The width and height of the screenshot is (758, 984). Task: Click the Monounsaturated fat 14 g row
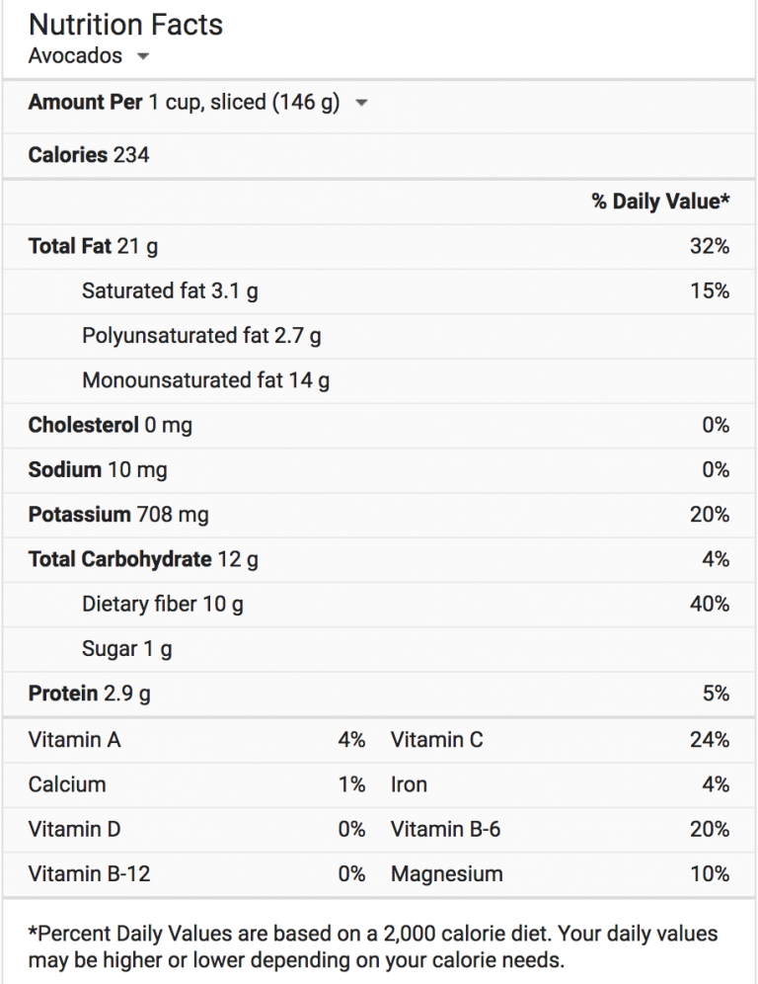click(207, 380)
